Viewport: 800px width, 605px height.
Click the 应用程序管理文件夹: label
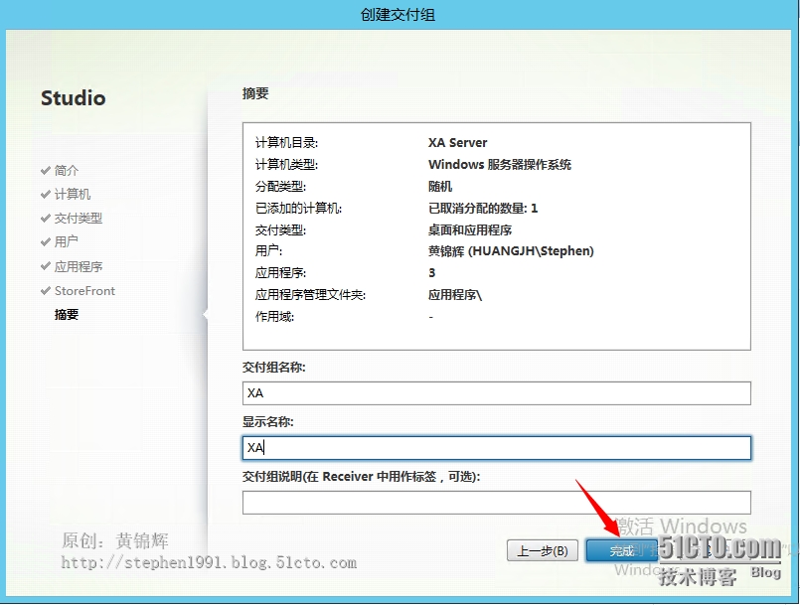(x=310, y=295)
